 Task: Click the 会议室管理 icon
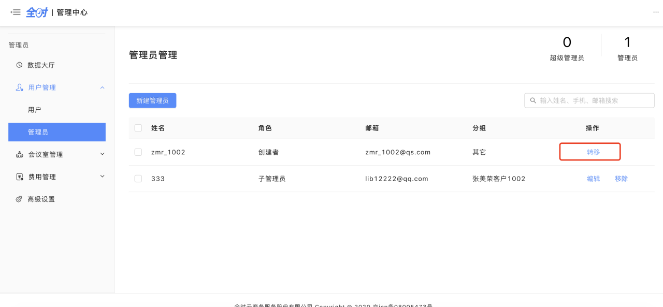click(20, 154)
